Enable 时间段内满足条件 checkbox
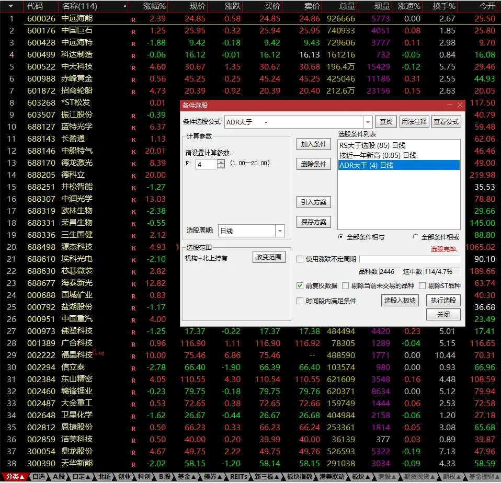 [300, 301]
